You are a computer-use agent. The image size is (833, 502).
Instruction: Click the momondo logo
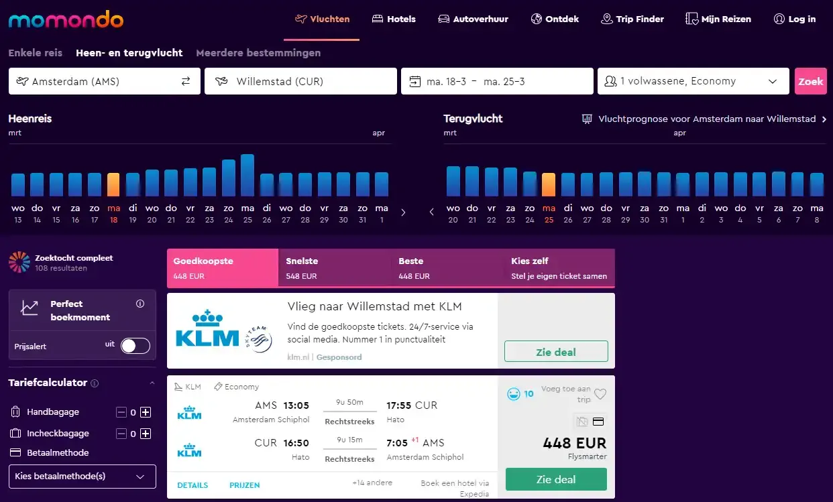[66, 19]
